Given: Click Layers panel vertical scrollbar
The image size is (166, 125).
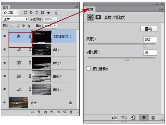Looking at the screenshot, I should (x=78, y=70).
